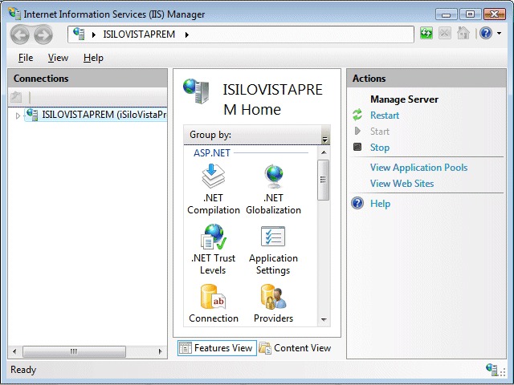Click the refresh icon in the address bar

click(x=426, y=34)
